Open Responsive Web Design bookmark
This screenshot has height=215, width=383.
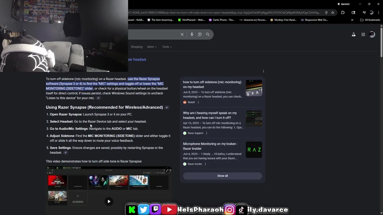pos(314,20)
